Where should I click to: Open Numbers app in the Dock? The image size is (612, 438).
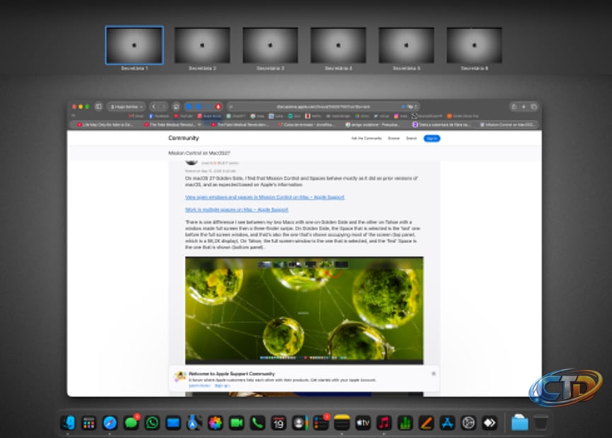(405, 423)
